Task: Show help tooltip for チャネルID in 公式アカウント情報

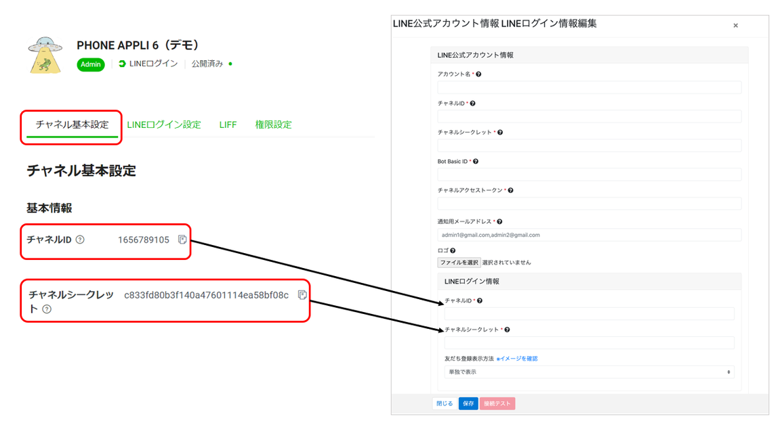Action: (472, 104)
